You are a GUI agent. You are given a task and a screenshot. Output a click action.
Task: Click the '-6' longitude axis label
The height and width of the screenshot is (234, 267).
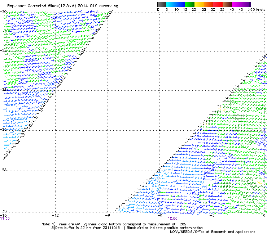coord(160,215)
